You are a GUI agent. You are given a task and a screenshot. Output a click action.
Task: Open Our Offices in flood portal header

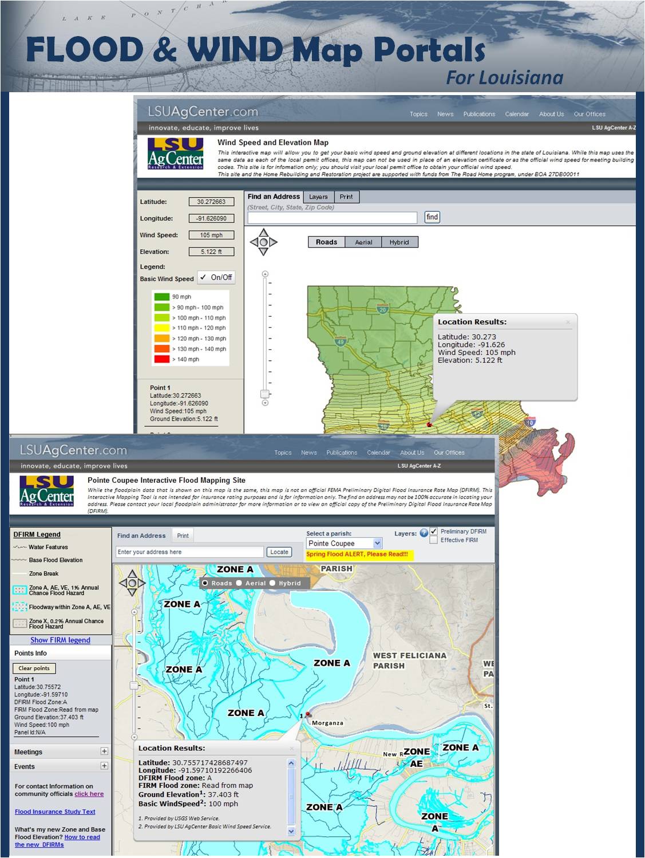click(x=449, y=452)
